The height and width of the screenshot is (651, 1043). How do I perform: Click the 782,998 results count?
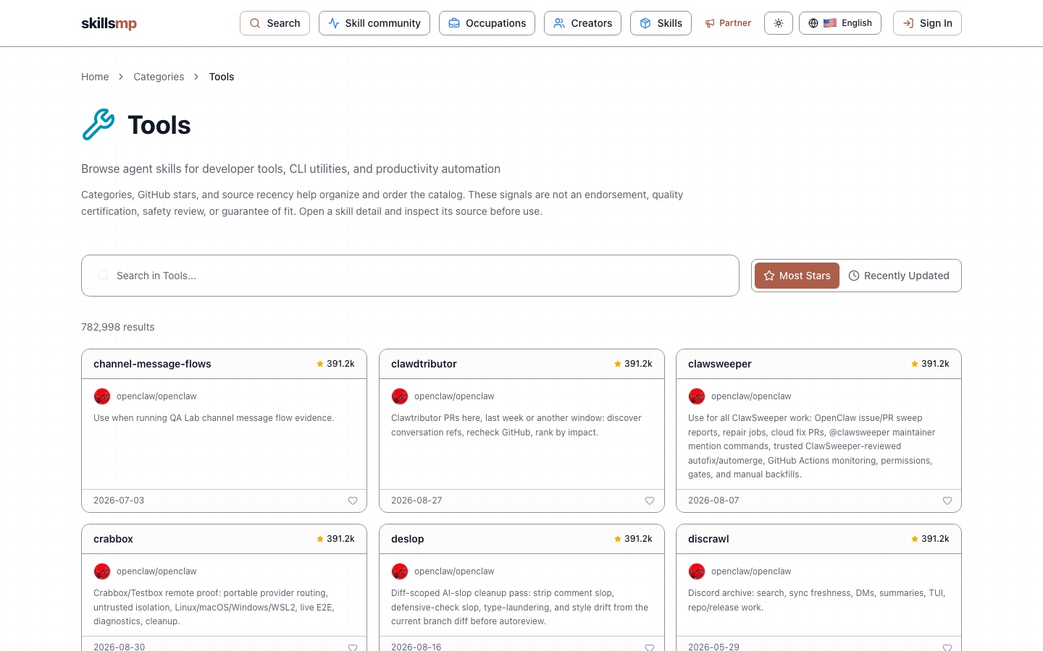click(118, 327)
